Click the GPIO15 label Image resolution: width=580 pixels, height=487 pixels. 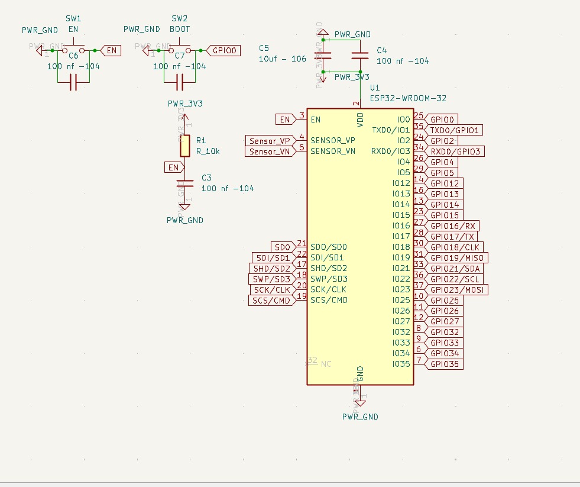pyautogui.click(x=443, y=215)
